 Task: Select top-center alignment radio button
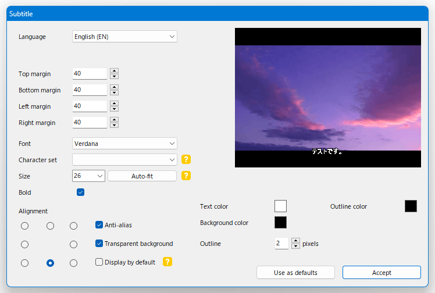pos(50,226)
